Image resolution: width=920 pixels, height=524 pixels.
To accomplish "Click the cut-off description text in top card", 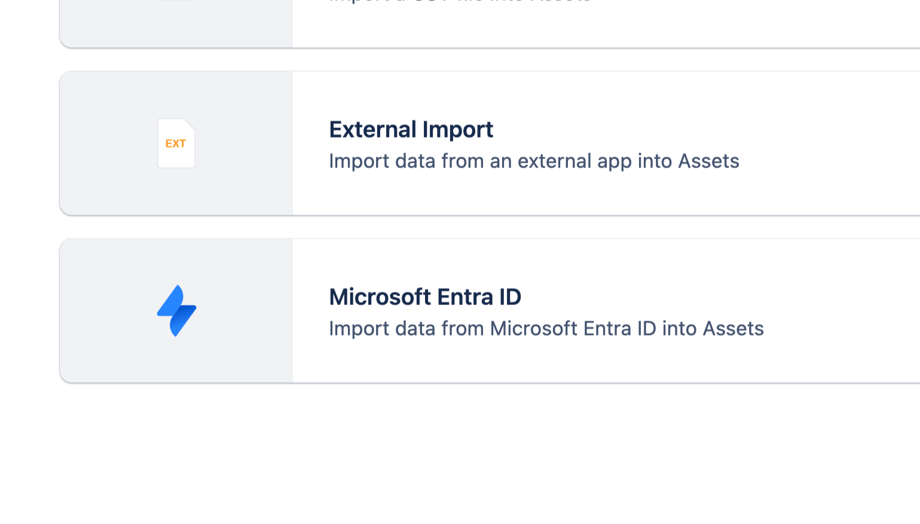I will click(x=460, y=2).
